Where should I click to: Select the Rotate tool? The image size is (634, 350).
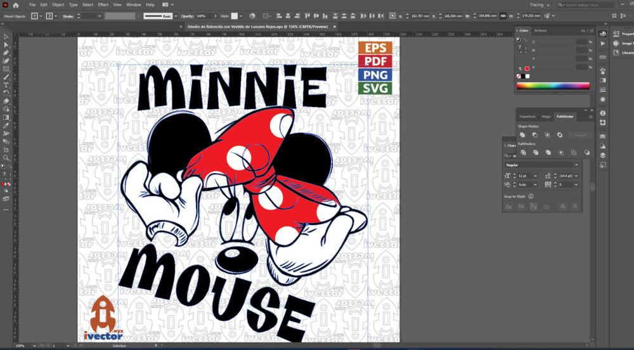(x=6, y=93)
